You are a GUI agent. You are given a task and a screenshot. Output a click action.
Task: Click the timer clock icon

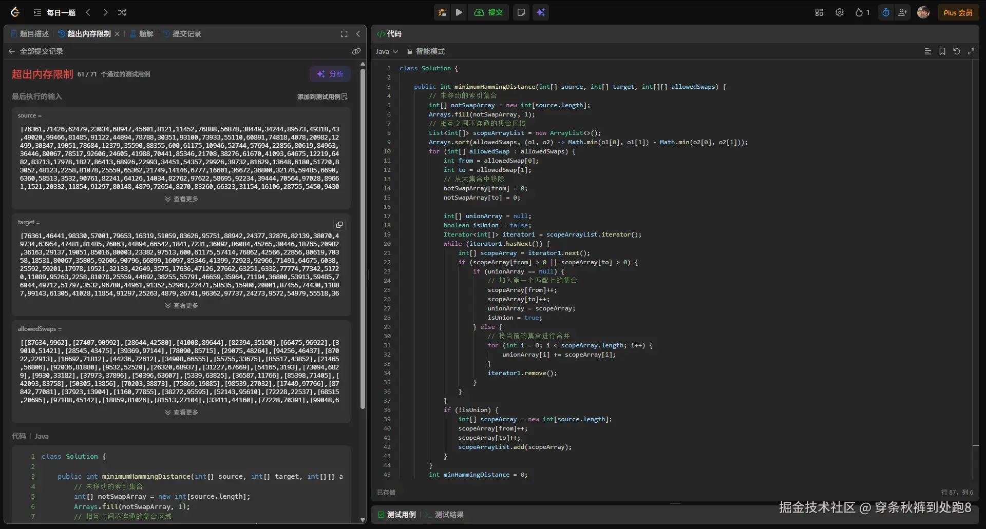click(x=885, y=12)
